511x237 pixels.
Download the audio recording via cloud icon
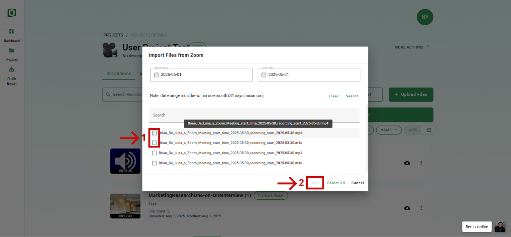click(407, 163)
